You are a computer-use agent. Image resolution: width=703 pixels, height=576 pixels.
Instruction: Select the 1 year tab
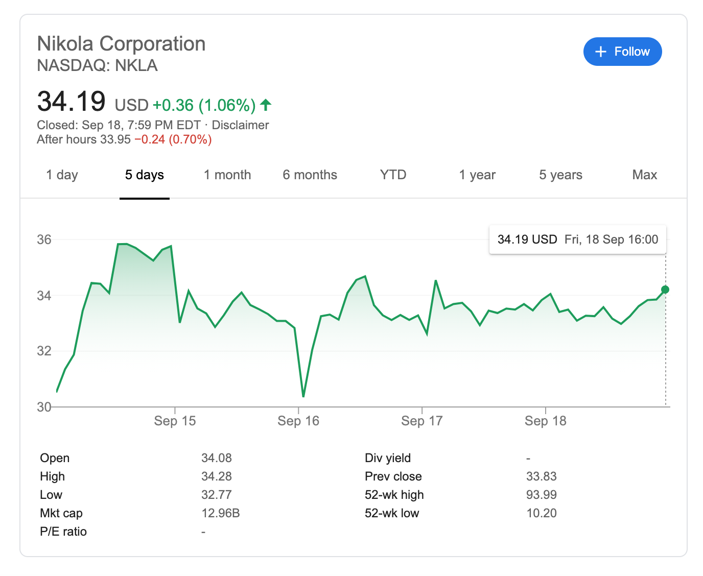tap(477, 175)
